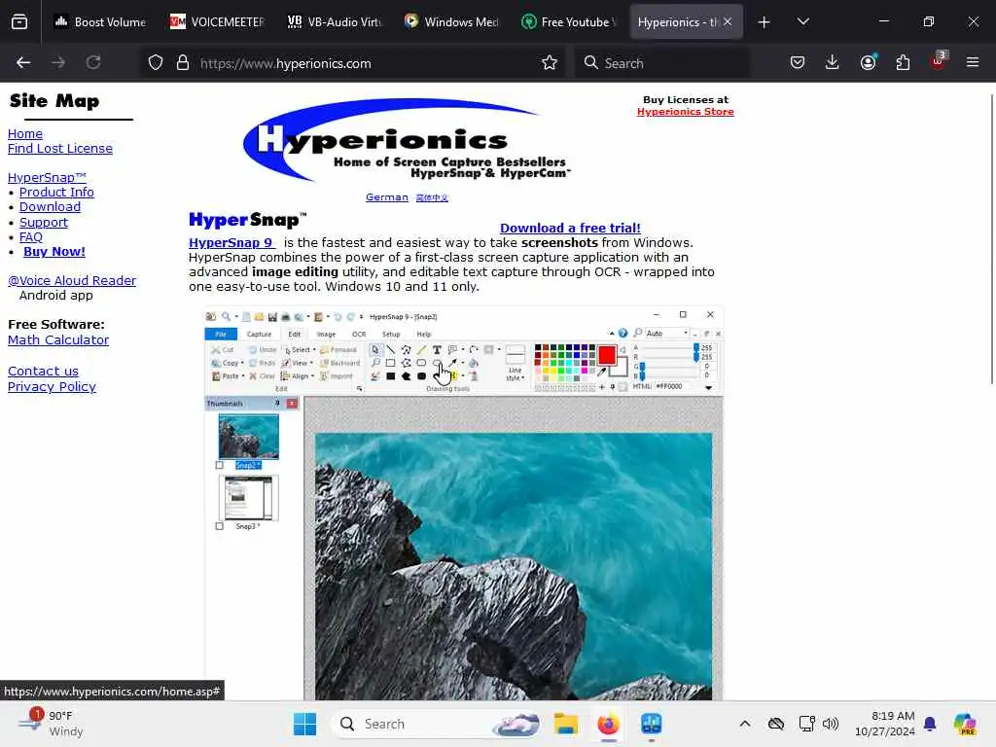The width and height of the screenshot is (996, 747).
Task: Pin the Thumbnails panel in HyperSnap
Action: (x=277, y=404)
